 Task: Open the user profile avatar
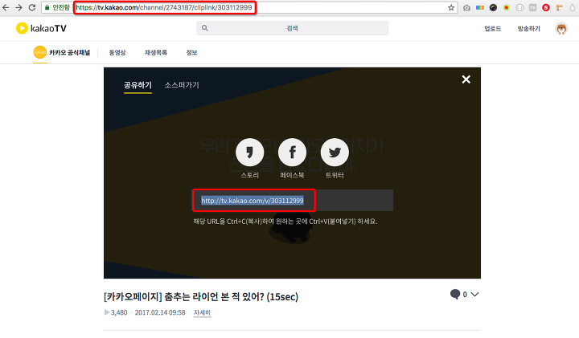pos(561,28)
